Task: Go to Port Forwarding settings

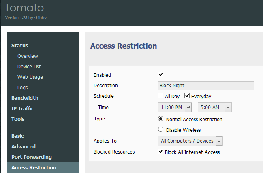Action: coord(32,157)
